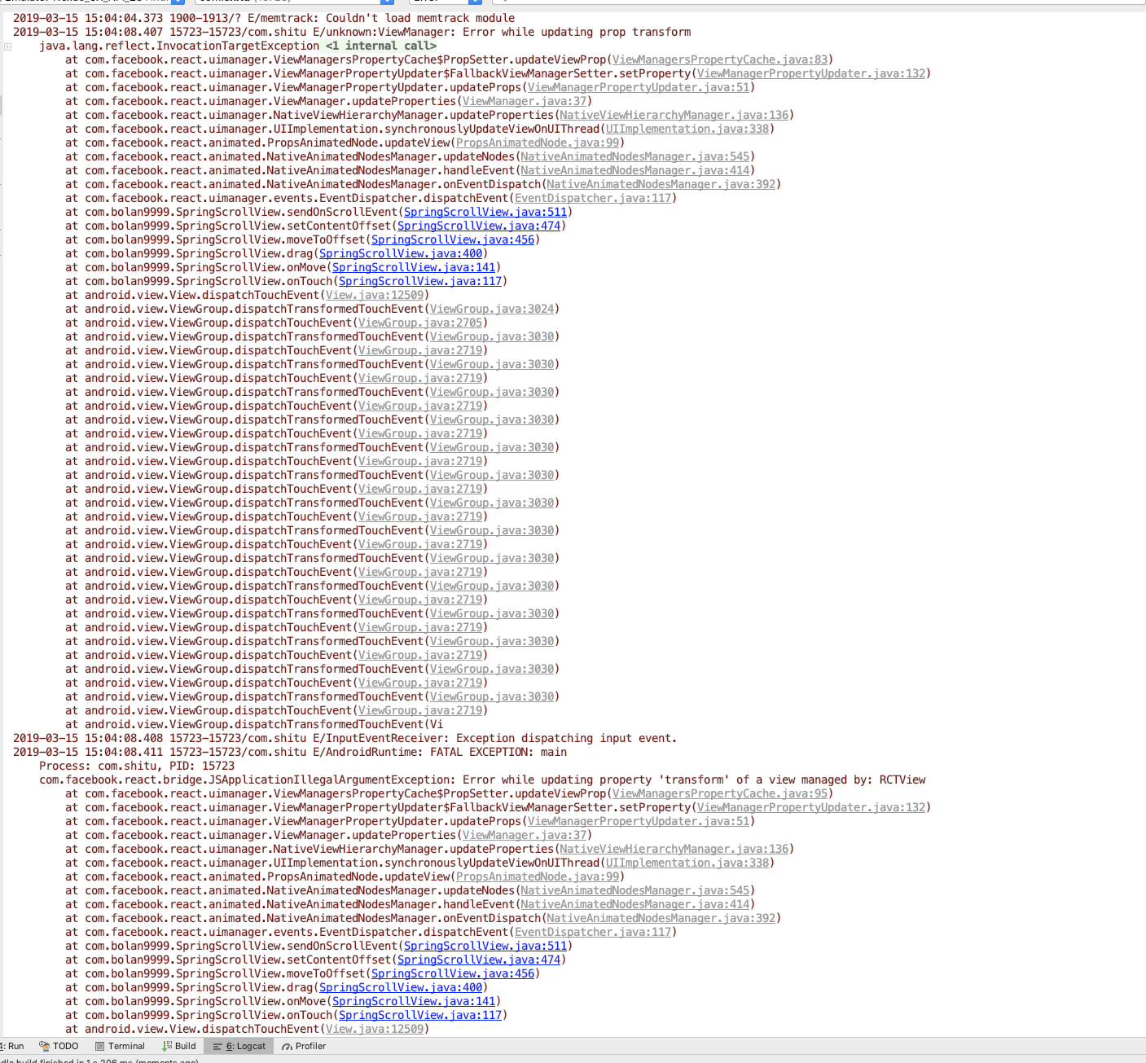Open ViewManagersPropertyCache.java:83 link
This screenshot has height=1063, width=1146.
coord(718,59)
